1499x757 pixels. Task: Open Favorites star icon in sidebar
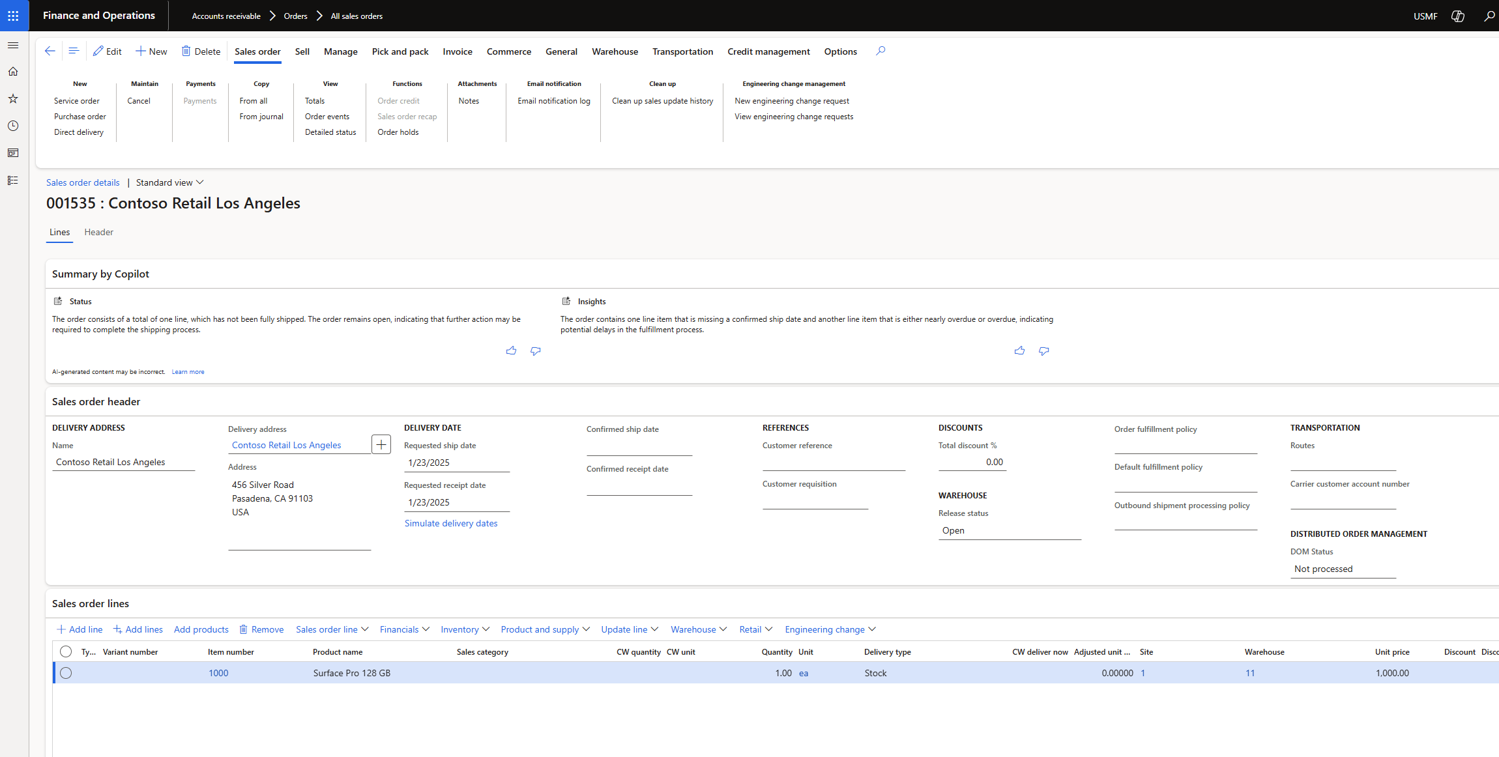click(x=13, y=99)
